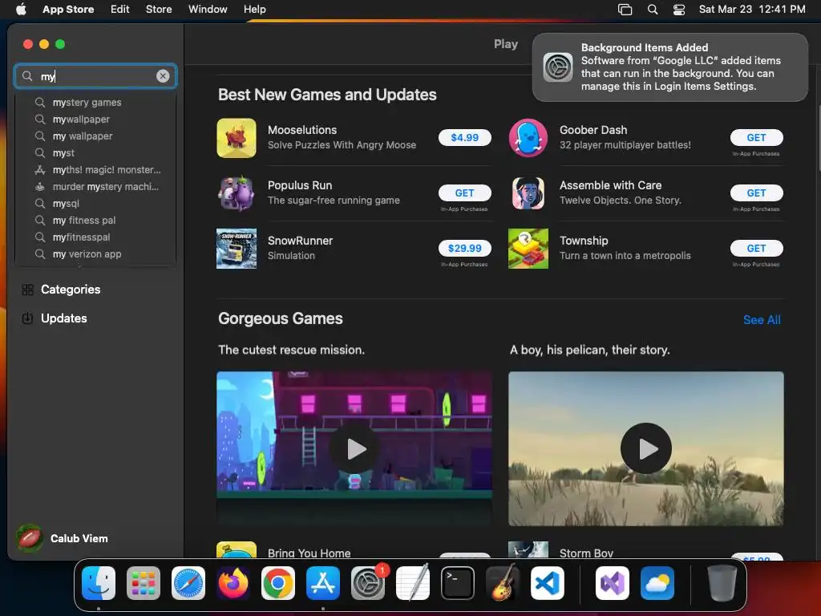Click GET for Populus Run
The height and width of the screenshot is (616, 821).
465,193
